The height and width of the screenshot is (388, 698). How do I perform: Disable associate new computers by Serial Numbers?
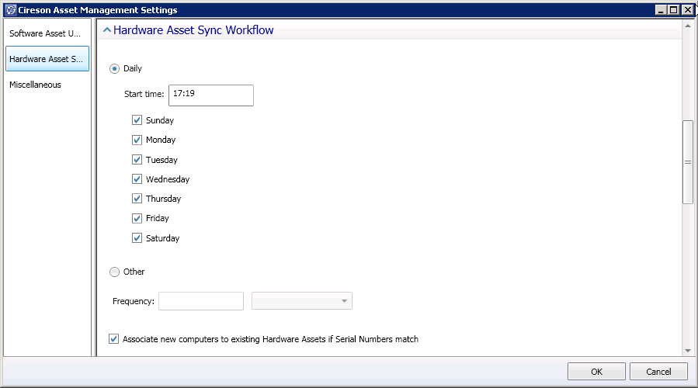(115, 339)
